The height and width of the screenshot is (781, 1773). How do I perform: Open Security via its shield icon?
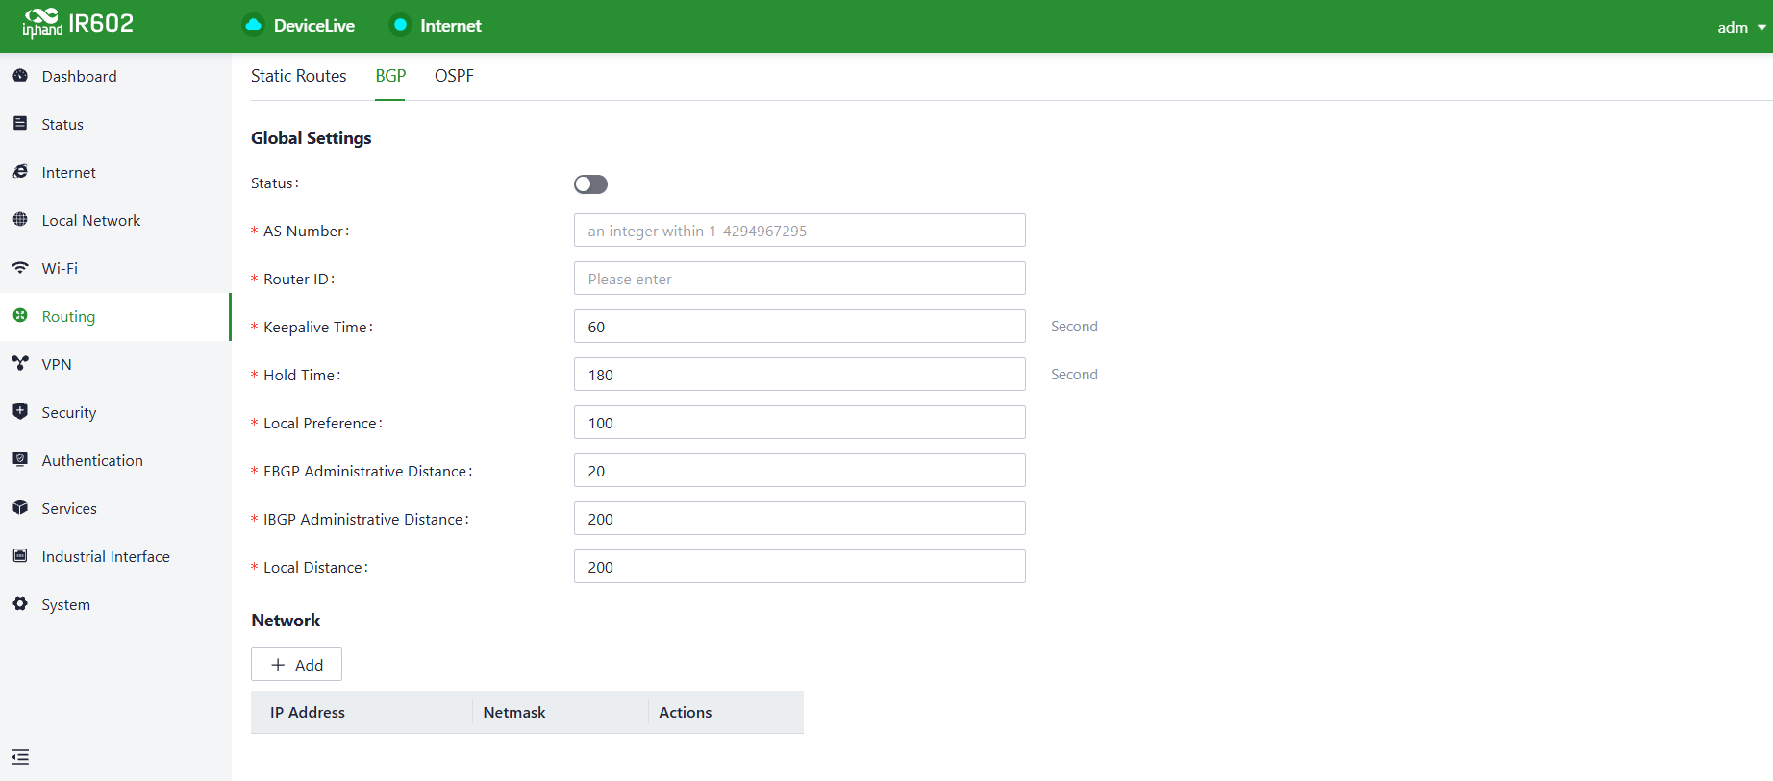20,411
